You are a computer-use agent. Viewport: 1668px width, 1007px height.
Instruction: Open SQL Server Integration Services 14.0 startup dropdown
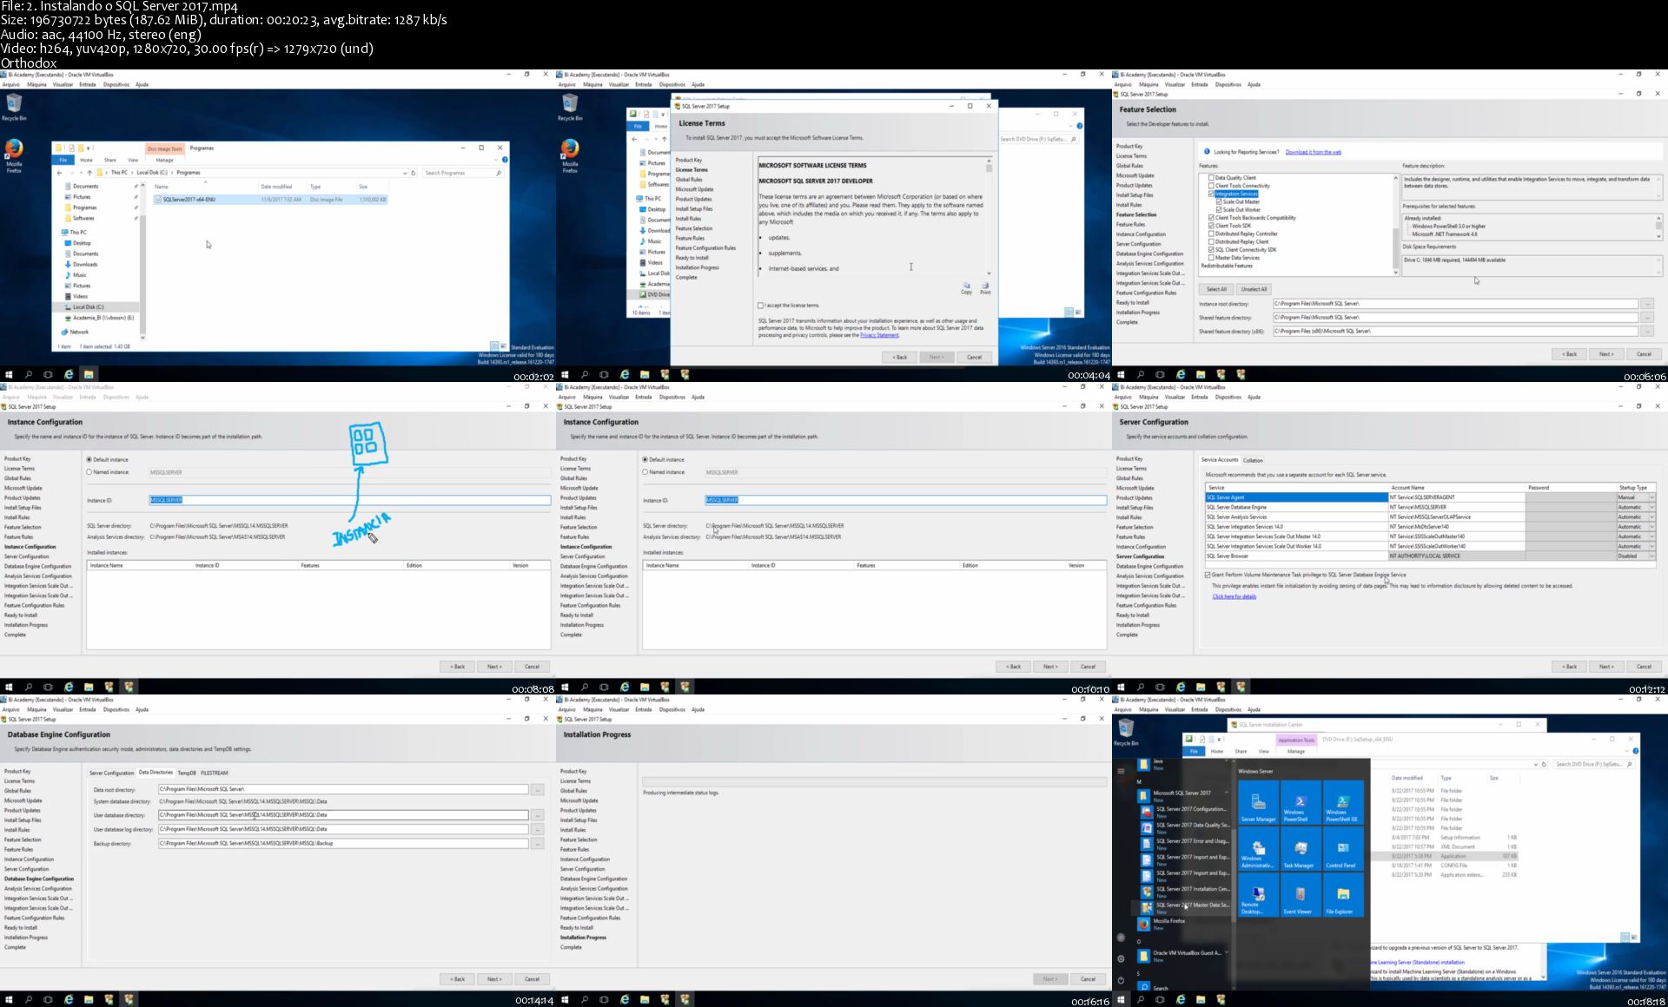(x=1651, y=527)
